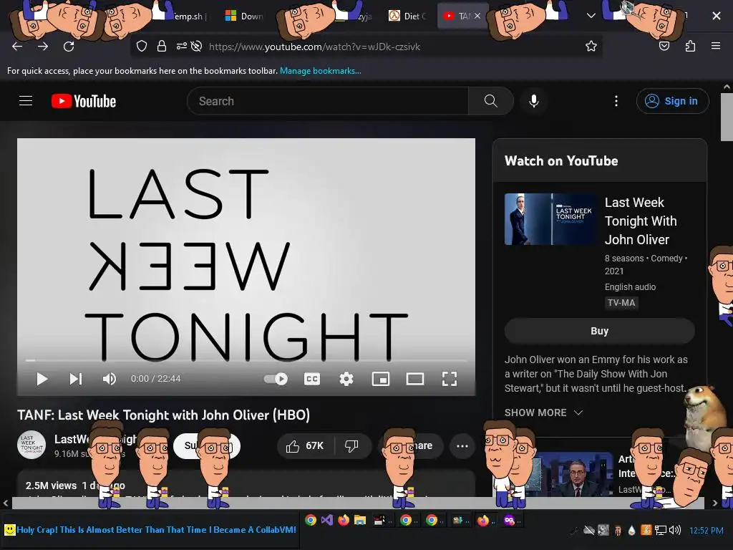Play the Last Week Tonight video
The width and height of the screenshot is (733, 550).
[42, 379]
